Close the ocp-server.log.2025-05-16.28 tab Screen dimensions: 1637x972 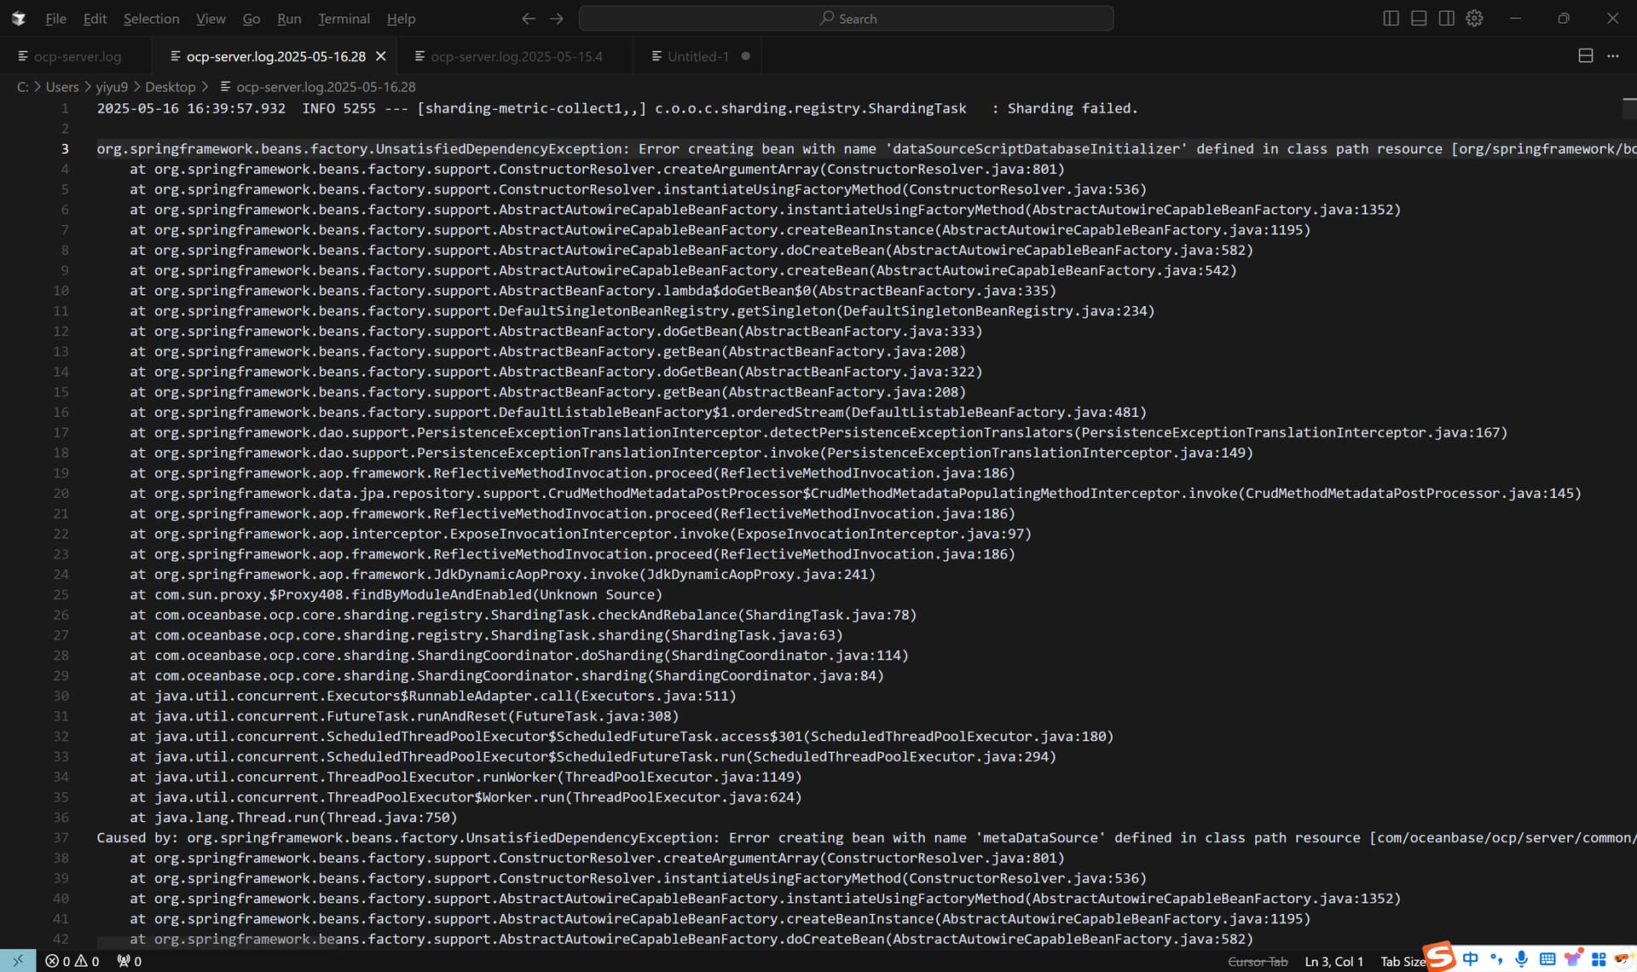click(381, 56)
